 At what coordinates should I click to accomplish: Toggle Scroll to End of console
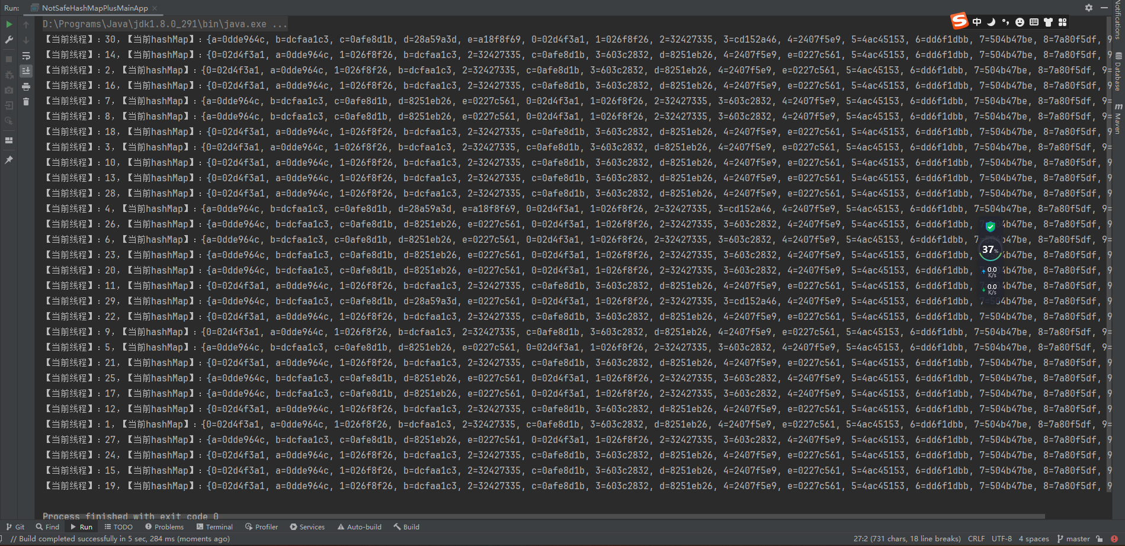click(x=26, y=70)
